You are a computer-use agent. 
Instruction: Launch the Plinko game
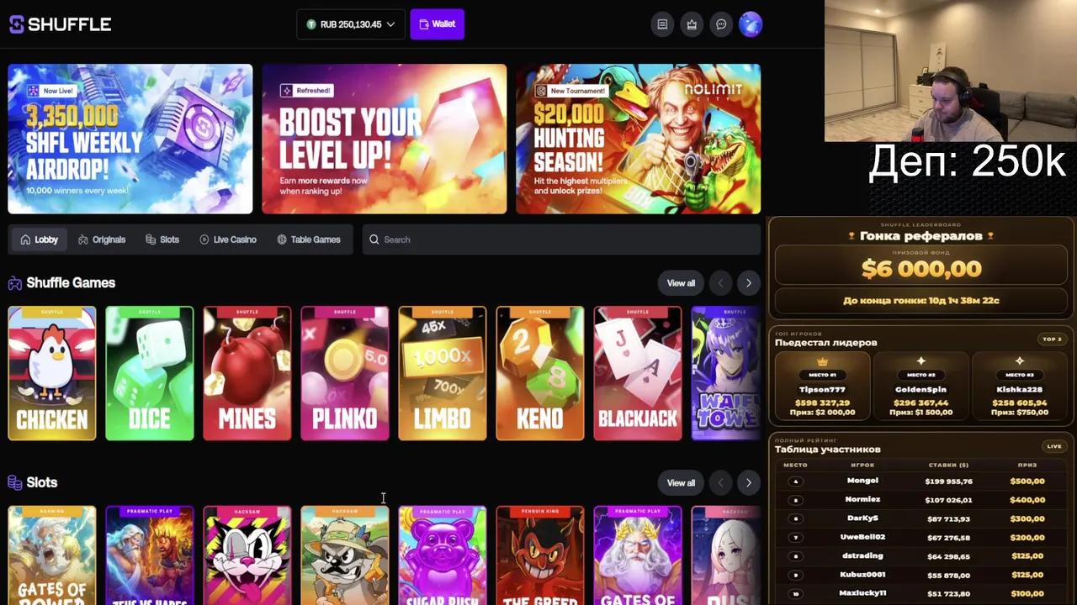[x=345, y=373]
